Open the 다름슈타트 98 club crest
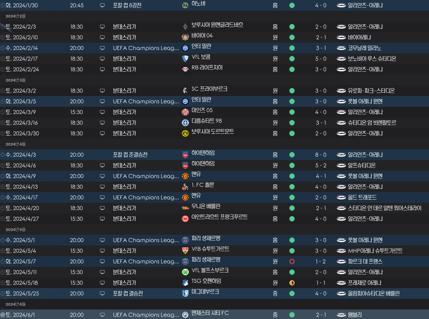 (x=185, y=123)
